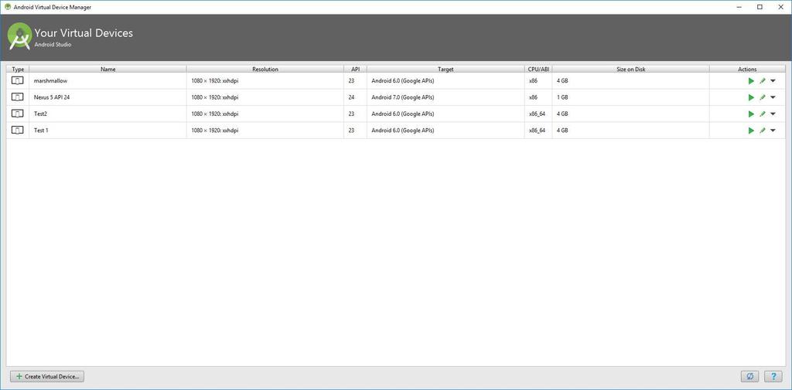Launch the marshmallow virtual device
The height and width of the screenshot is (390, 792).
751,81
